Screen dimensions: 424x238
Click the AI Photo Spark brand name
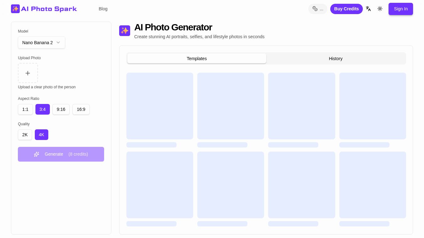click(x=49, y=9)
